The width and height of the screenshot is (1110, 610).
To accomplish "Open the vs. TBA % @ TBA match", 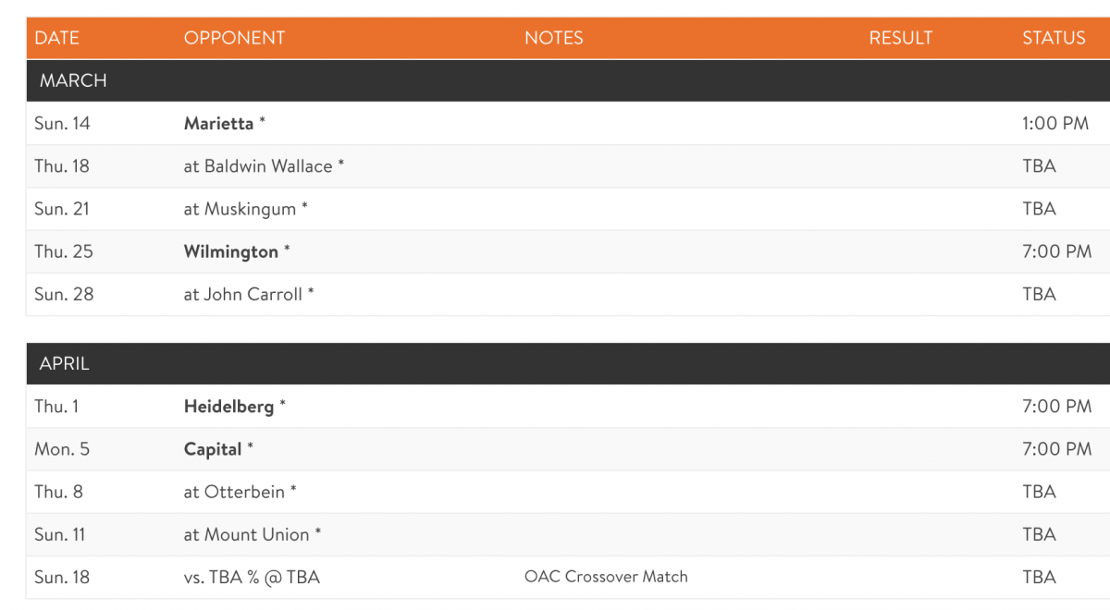I will point(252,577).
